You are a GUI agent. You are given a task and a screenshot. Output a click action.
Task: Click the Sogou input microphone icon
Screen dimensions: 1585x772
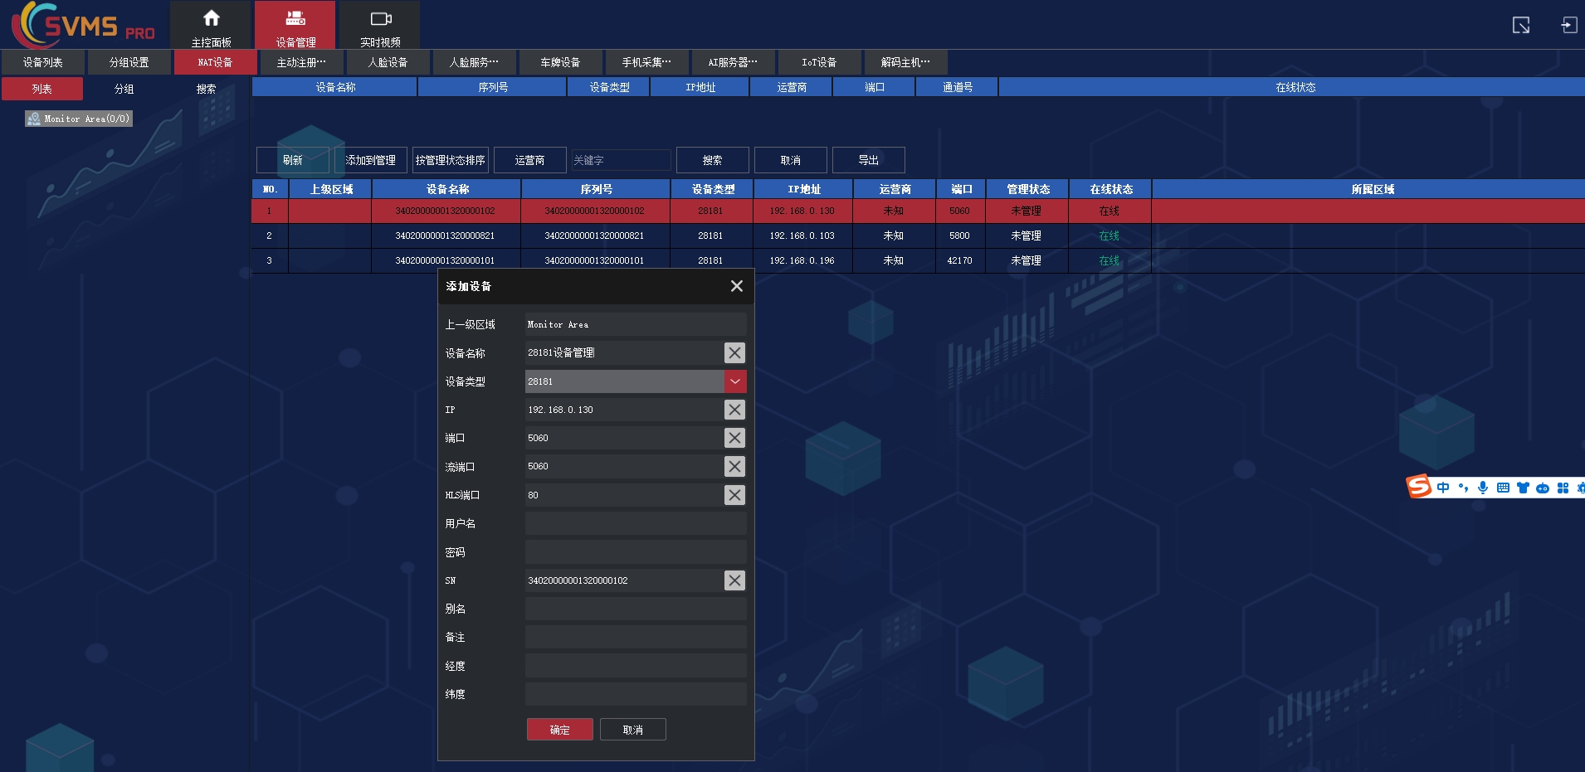tap(1483, 488)
